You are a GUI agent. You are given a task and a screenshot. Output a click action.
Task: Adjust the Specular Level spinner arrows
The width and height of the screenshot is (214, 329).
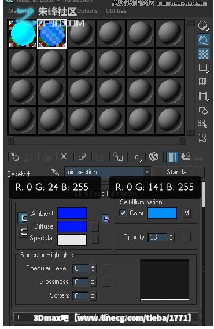pyautogui.click(x=93, y=269)
